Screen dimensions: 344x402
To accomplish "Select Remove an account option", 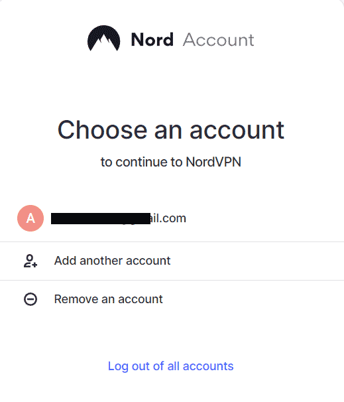I will coord(172,299).
